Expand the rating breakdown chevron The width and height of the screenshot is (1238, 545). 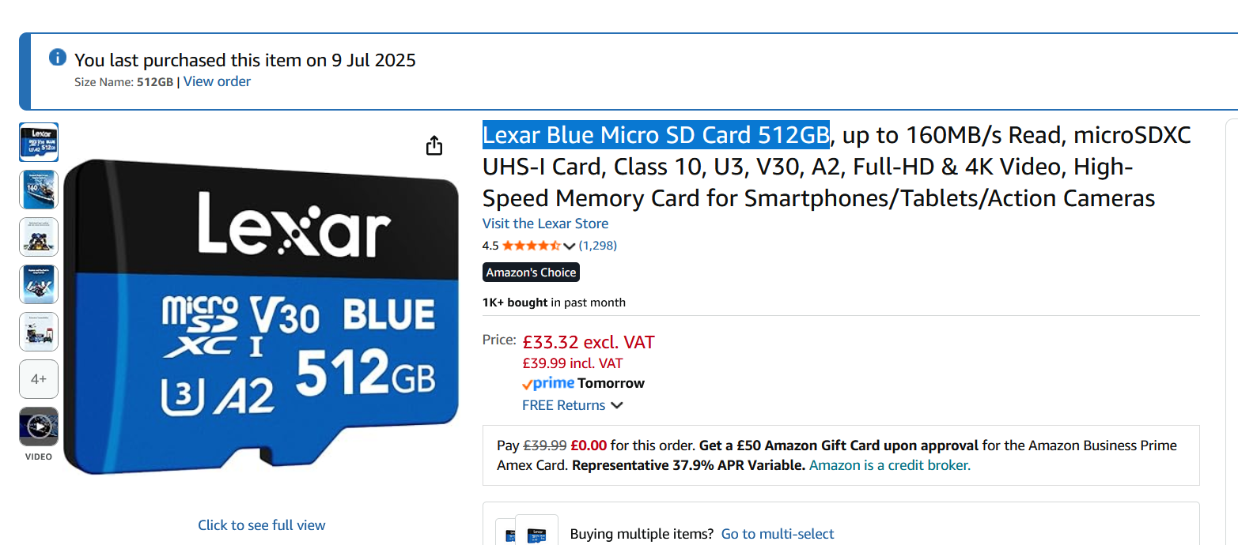(569, 246)
